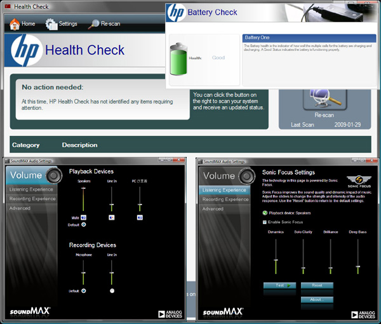The image size is (381, 324).
Task: Click the No action needed heading
Action: [53, 87]
